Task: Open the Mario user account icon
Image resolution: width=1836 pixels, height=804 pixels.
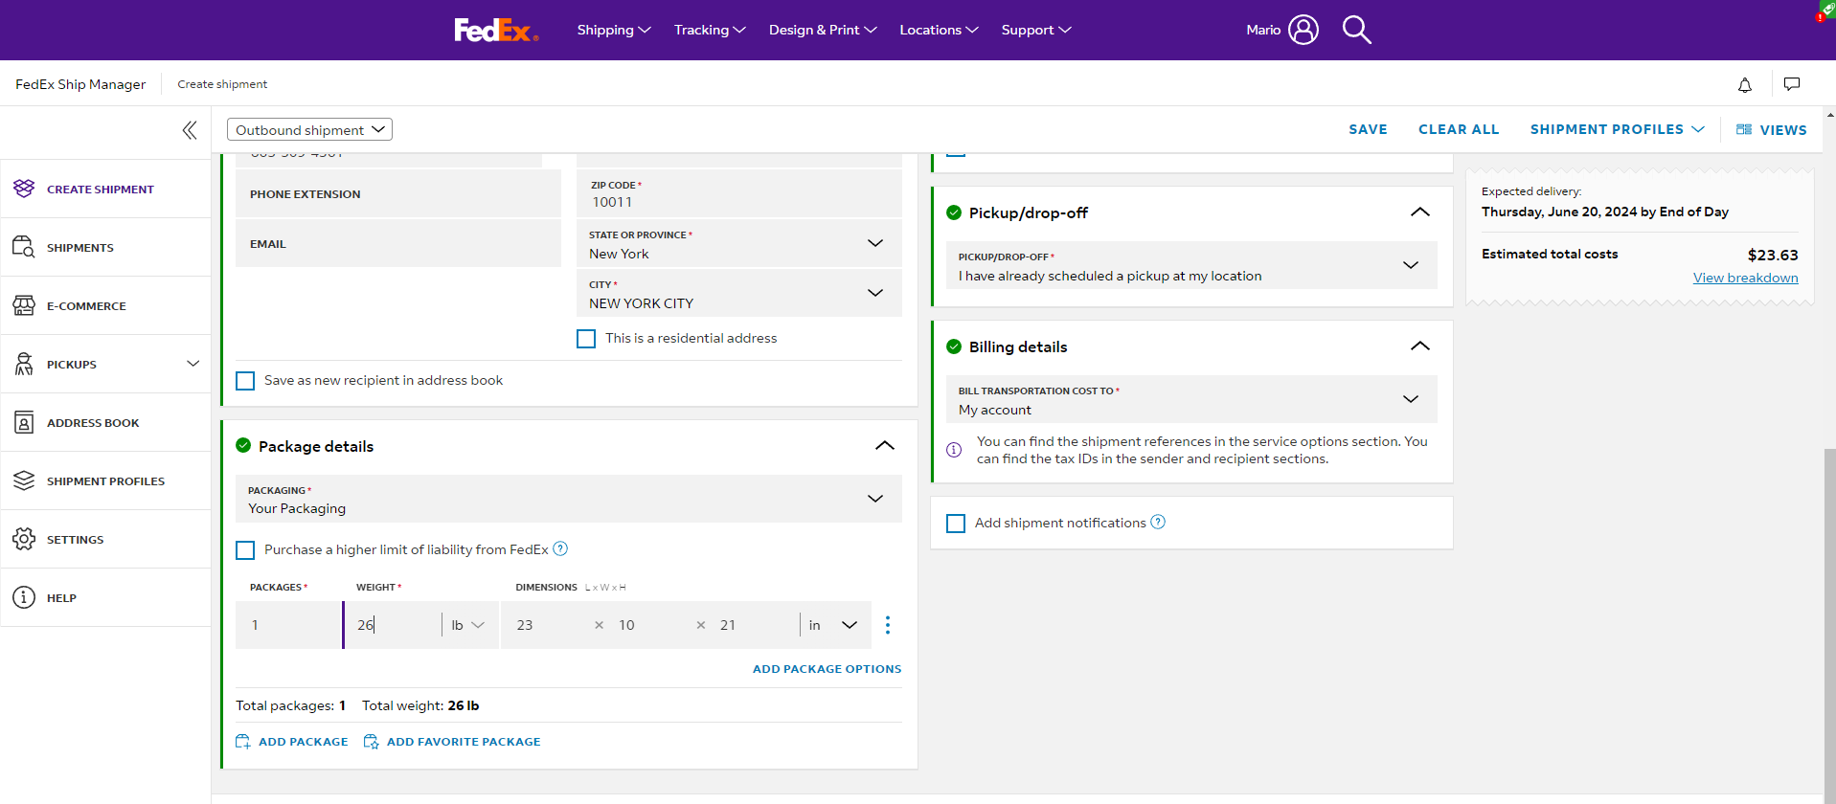Action: coord(1303,30)
